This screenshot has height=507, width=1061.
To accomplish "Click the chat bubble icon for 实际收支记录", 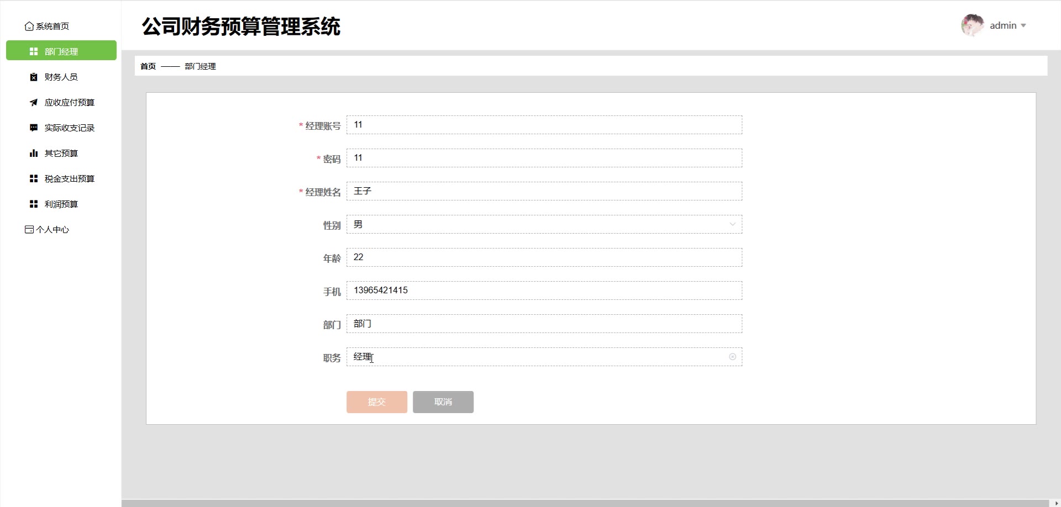I will [34, 128].
